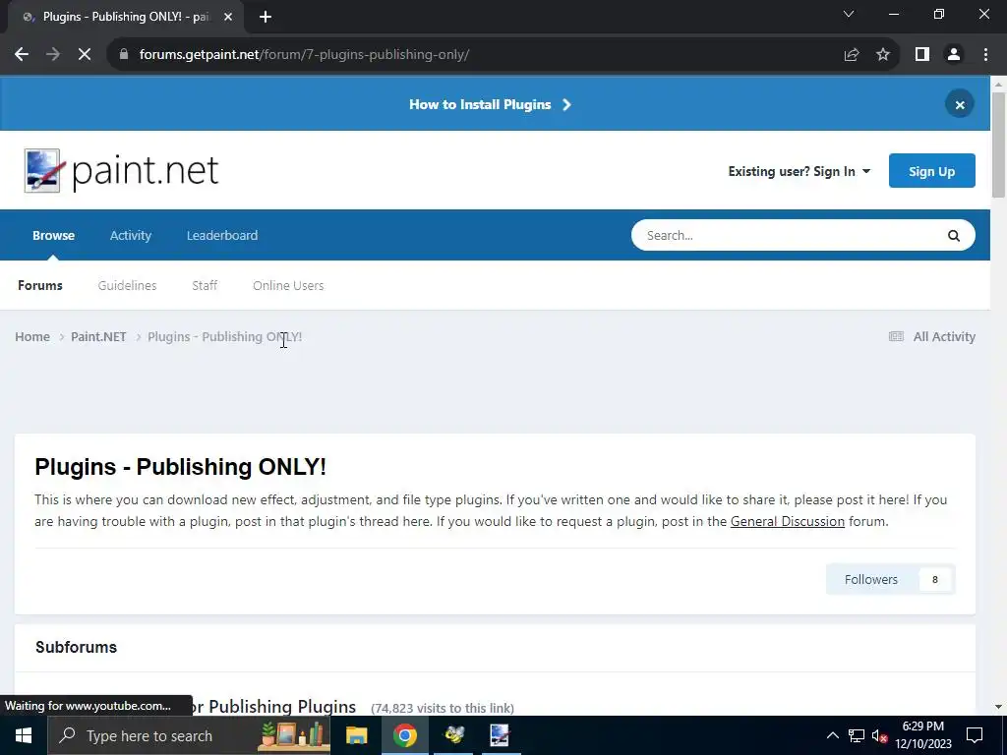Click the vertical page scrollbar

click(x=998, y=145)
